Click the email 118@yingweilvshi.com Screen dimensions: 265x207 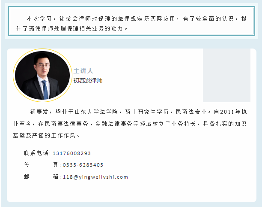point(95,177)
